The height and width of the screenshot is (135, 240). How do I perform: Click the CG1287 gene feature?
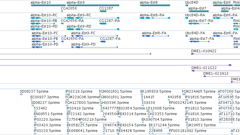click(103, 11)
